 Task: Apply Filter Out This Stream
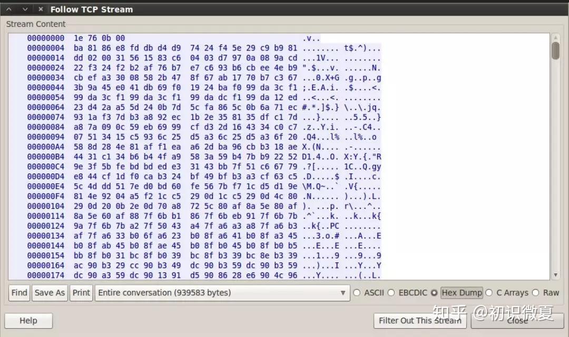420,321
